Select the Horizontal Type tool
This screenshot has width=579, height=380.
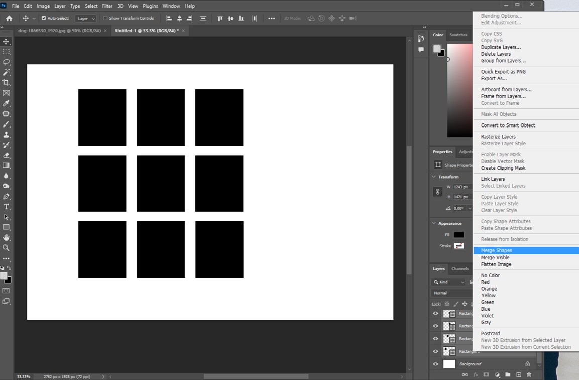(x=6, y=207)
